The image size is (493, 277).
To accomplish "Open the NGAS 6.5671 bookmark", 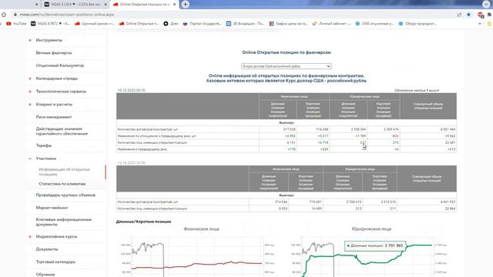I will 50,24.
